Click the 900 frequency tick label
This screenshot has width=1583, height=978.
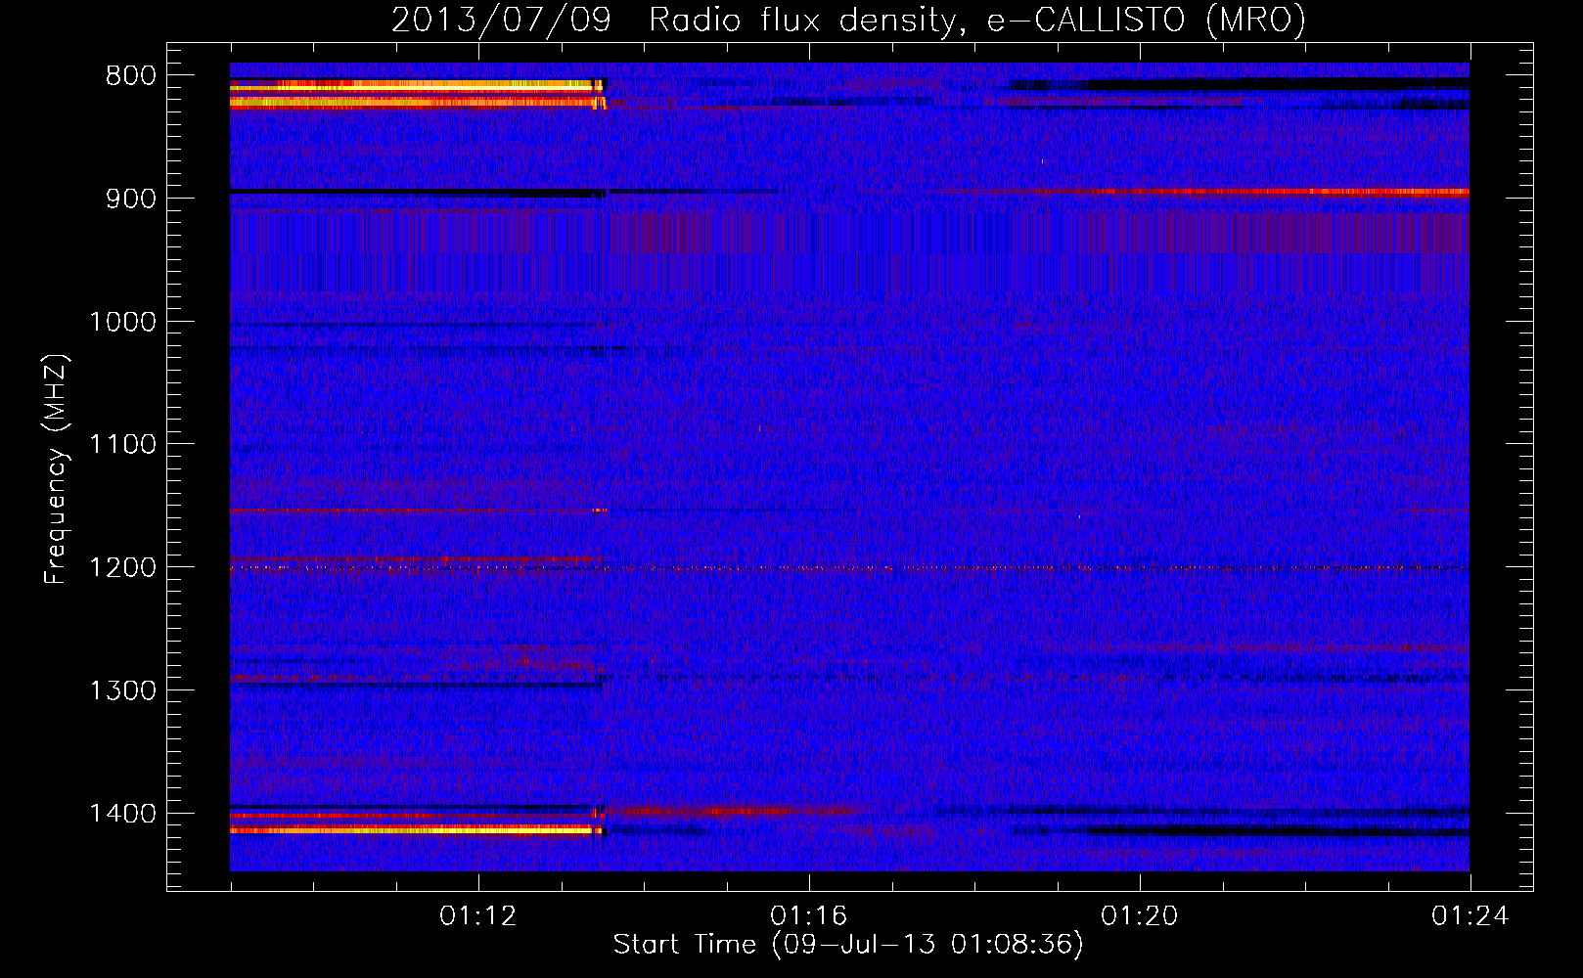pyautogui.click(x=131, y=199)
